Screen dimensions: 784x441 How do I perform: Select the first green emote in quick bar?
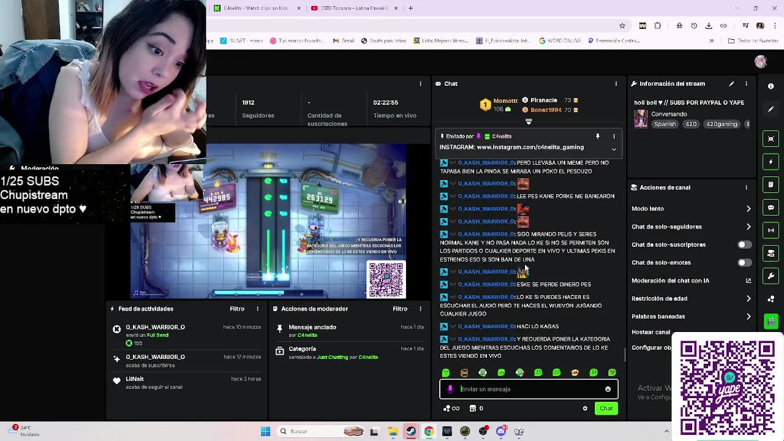tap(445, 372)
